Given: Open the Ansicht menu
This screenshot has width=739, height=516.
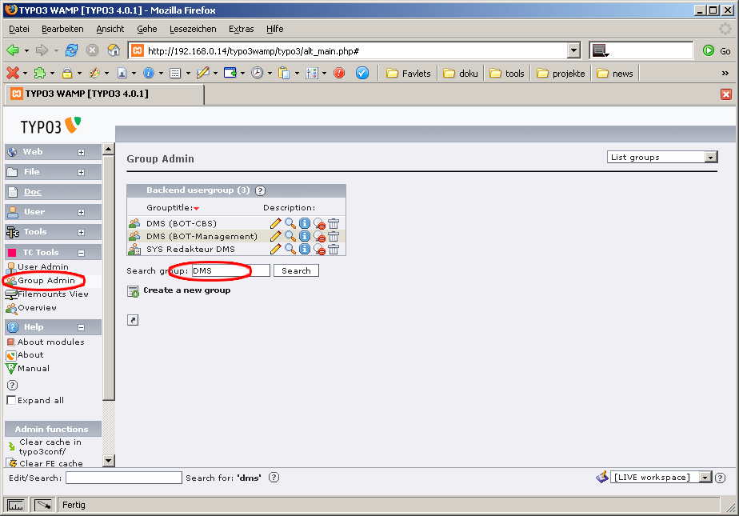Looking at the screenshot, I should point(110,30).
